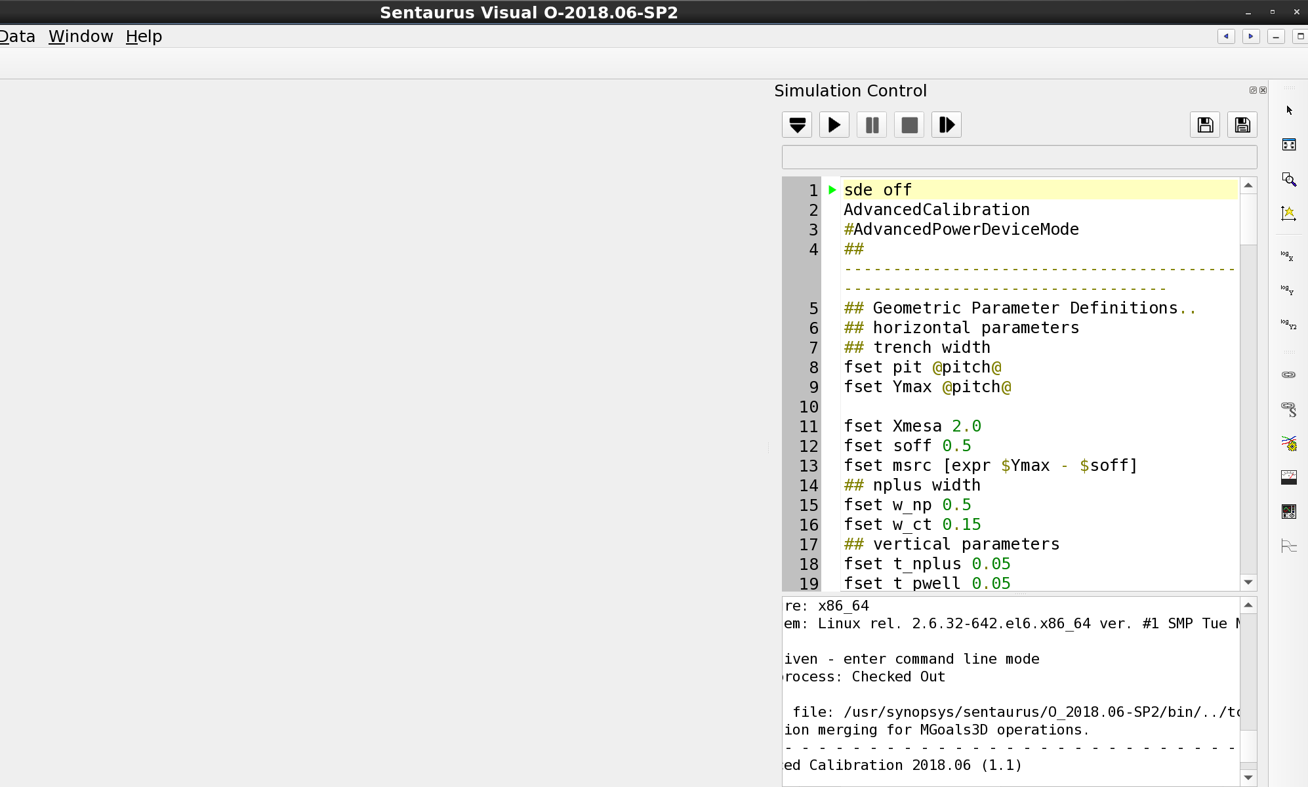Click the link plots chain icon
This screenshot has width=1308, height=787.
[1288, 374]
